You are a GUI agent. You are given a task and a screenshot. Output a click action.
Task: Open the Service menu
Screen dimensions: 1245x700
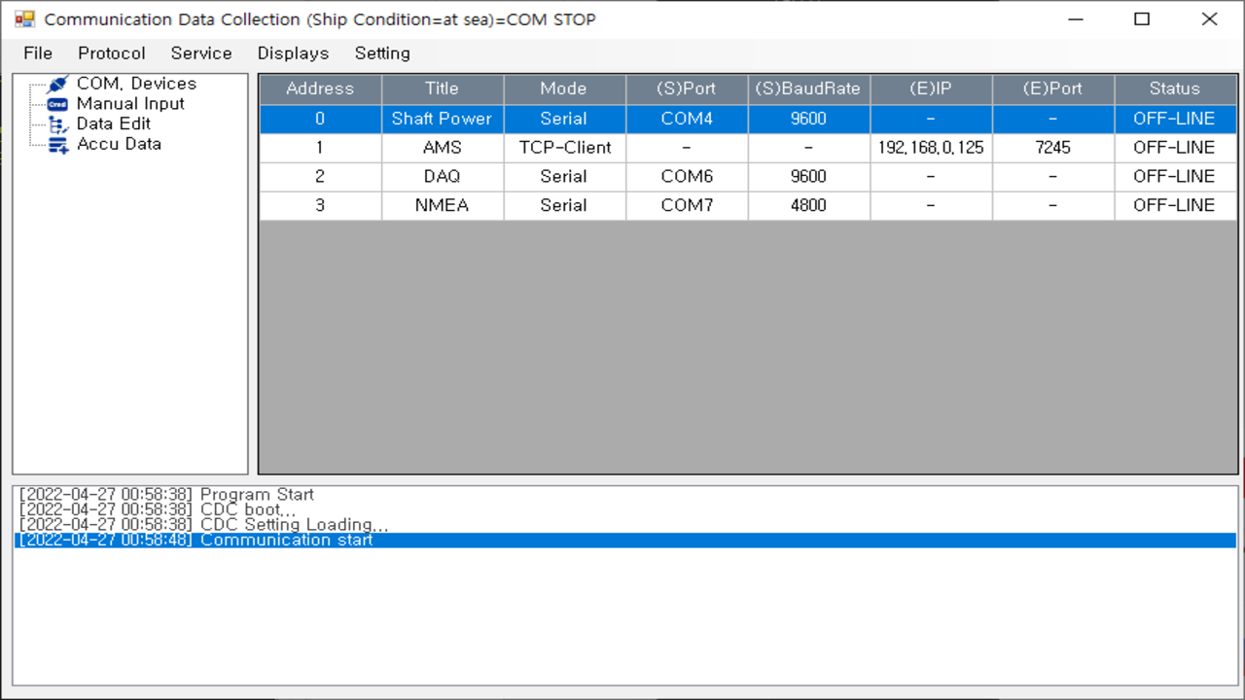pyautogui.click(x=201, y=53)
